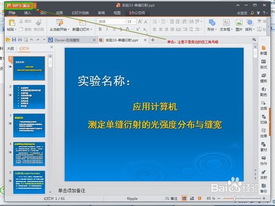Expand the 形状 dropdown arrow

pyautogui.click(x=216, y=30)
